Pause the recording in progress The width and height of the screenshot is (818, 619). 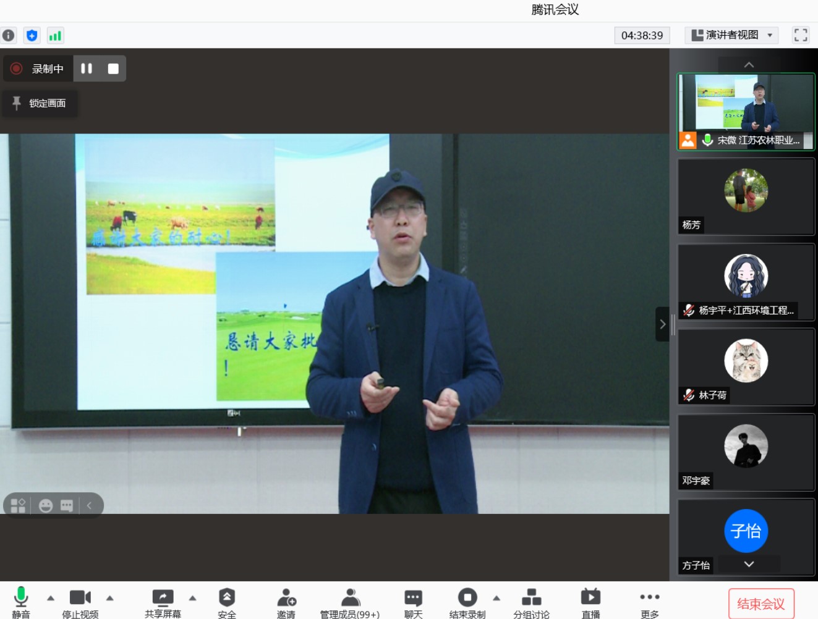(x=87, y=69)
